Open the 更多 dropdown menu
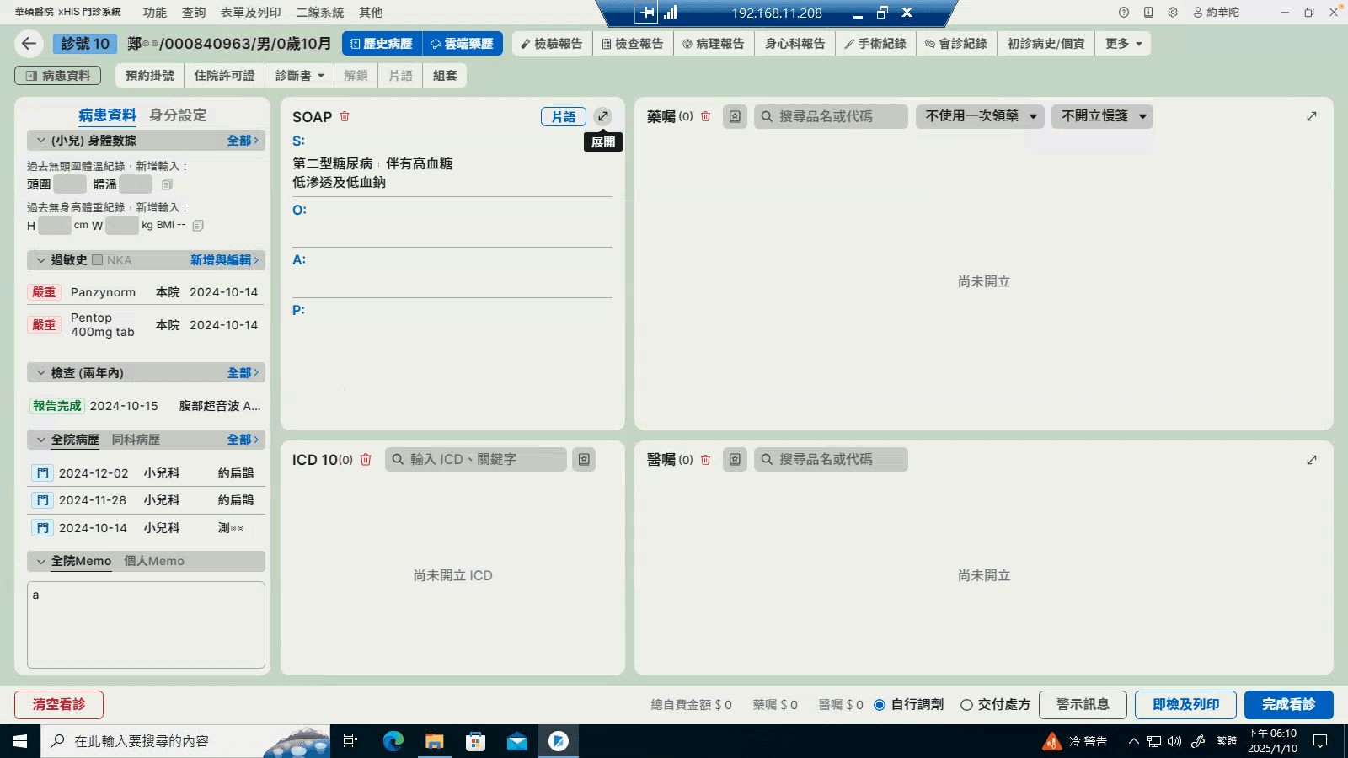1348x758 pixels. [1123, 44]
